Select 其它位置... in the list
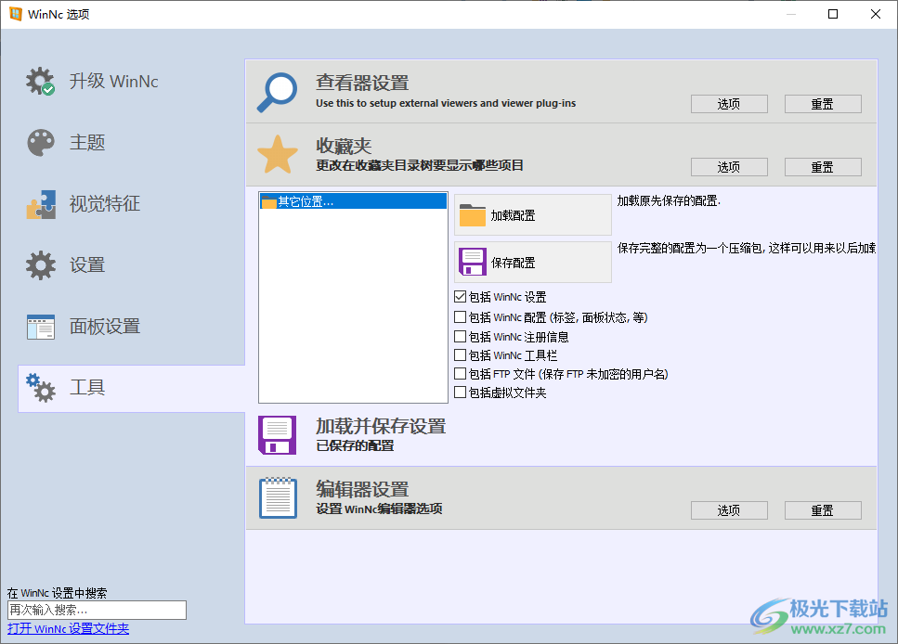 coord(354,201)
